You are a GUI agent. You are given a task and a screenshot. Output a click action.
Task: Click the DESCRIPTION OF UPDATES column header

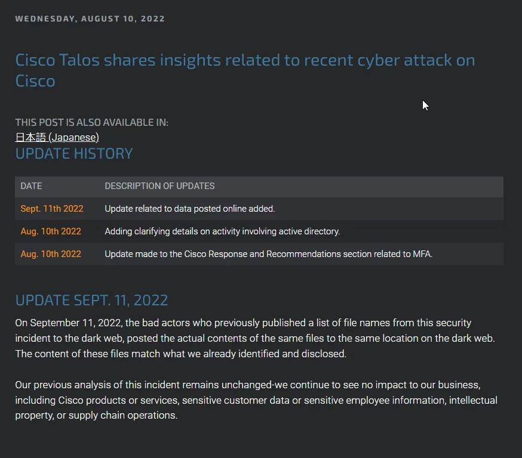tap(160, 186)
